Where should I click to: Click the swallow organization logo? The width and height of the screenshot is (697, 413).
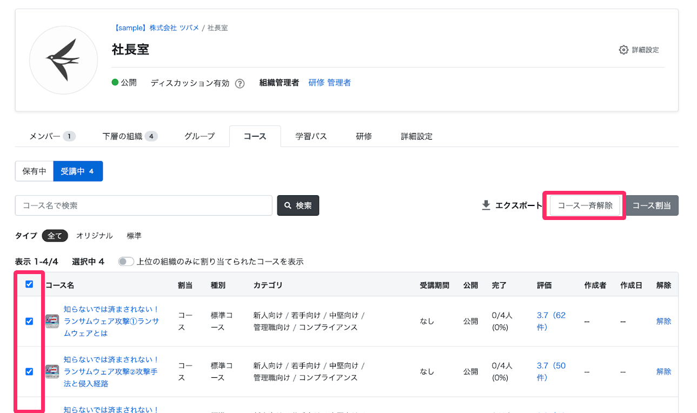pos(63,60)
